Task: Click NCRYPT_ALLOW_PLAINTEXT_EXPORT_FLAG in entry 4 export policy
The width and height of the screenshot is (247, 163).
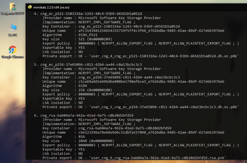Action: (x=195, y=43)
